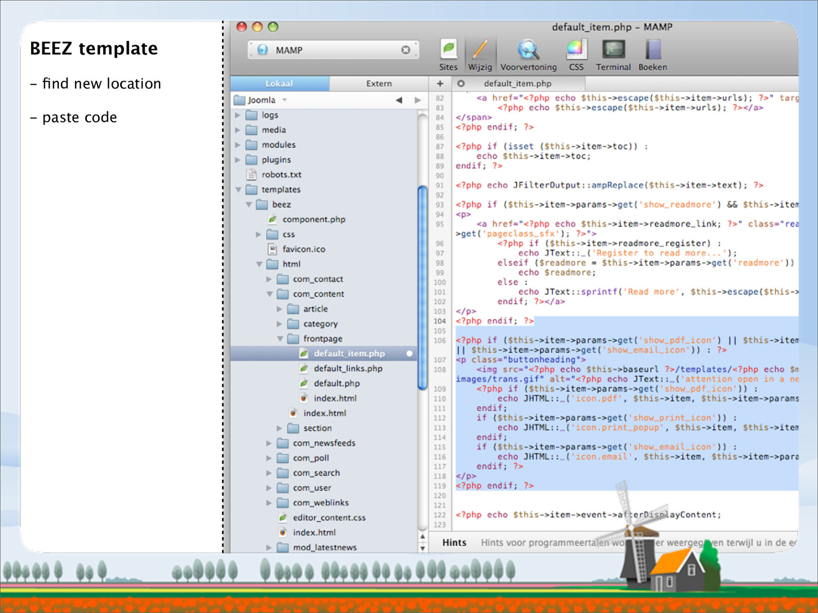Collapse the com_content folder

click(x=269, y=294)
